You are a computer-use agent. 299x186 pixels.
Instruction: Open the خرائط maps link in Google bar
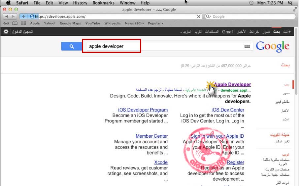(254, 31)
